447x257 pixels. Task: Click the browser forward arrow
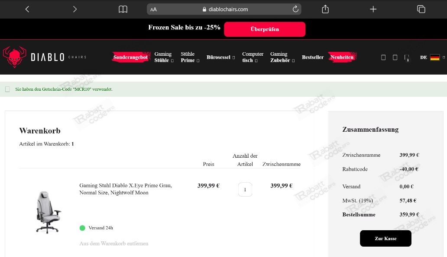(74, 9)
